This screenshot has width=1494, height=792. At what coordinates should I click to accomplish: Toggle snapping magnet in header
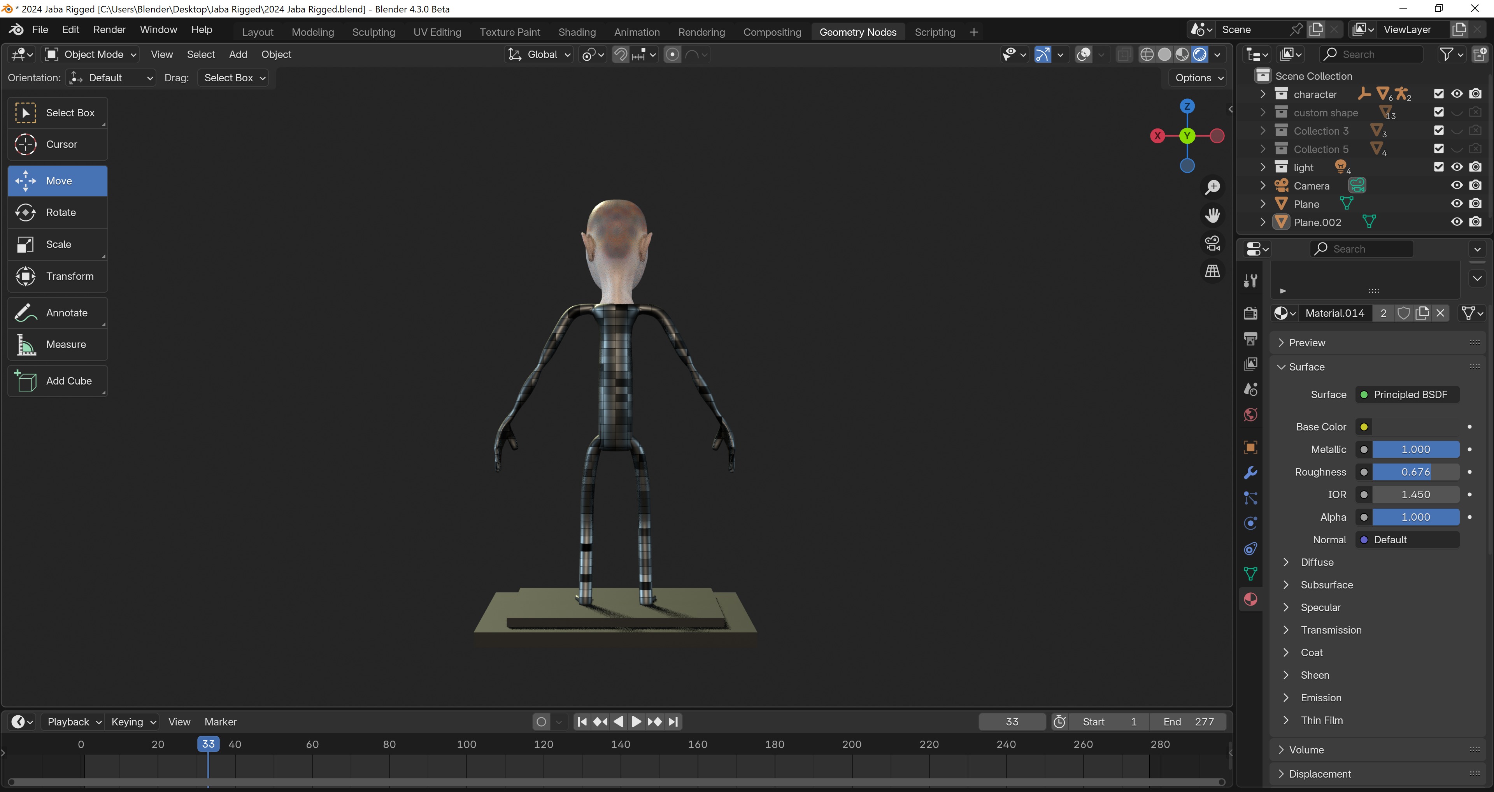click(x=621, y=54)
